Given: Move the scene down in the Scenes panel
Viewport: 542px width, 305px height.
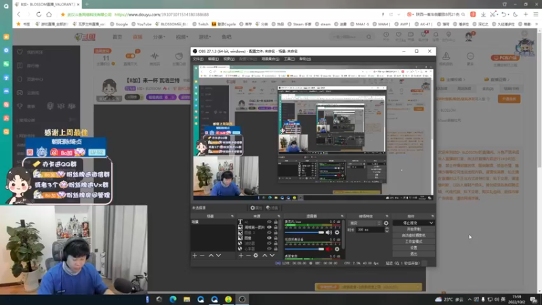Looking at the screenshot, I should (x=218, y=256).
